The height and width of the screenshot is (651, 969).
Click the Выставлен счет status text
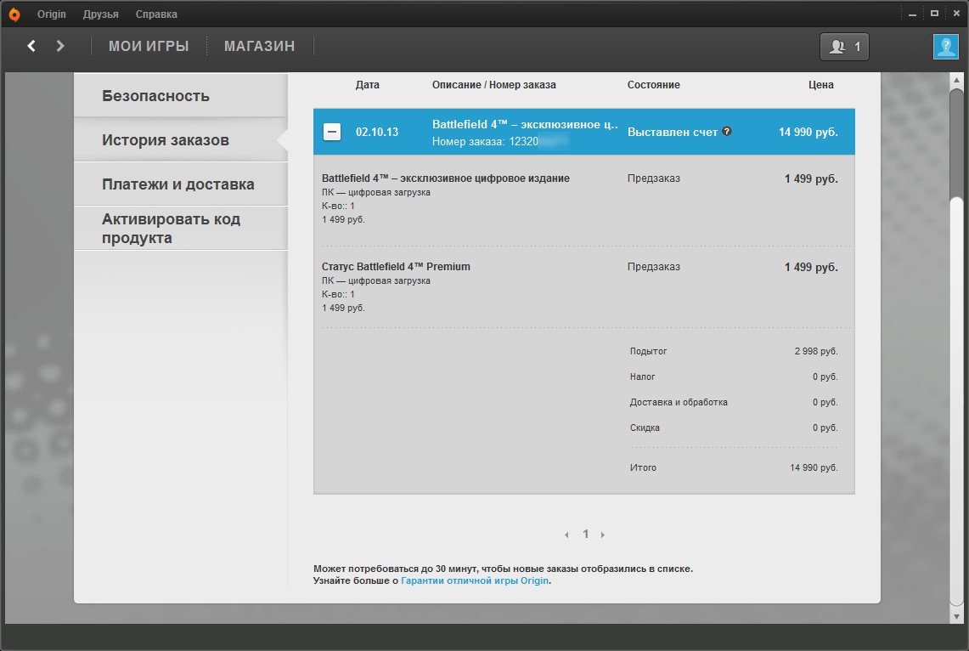pyautogui.click(x=673, y=132)
